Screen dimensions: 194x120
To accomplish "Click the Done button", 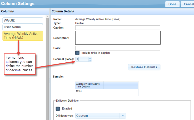I will pos(172,4).
